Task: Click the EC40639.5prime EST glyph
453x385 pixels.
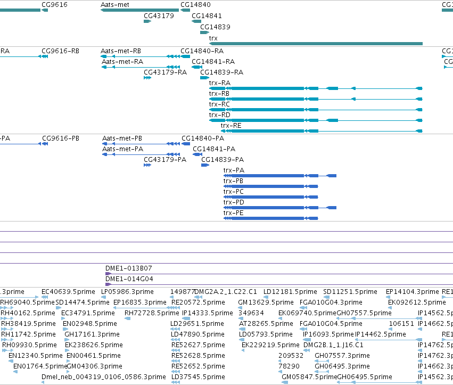Action: point(45,297)
